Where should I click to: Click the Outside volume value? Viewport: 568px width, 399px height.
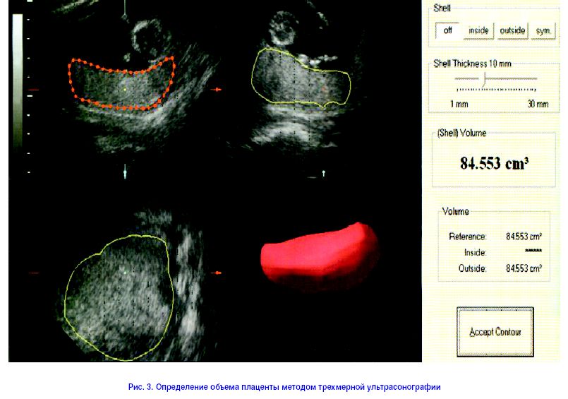(524, 268)
